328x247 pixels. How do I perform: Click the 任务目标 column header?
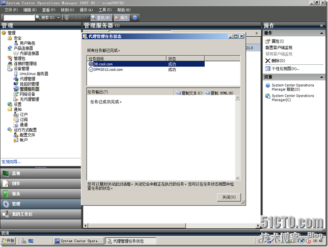[x=126, y=59]
